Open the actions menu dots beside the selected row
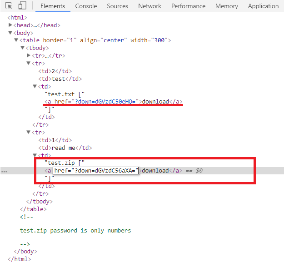Image resolution: width=284 pixels, height=262 pixels. pos(4,171)
